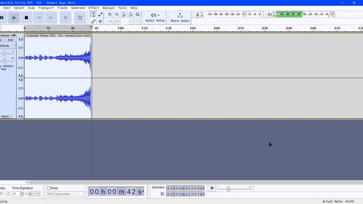Open the Edit menu
The width and height of the screenshot is (363, 204).
pyautogui.click(x=7, y=8)
